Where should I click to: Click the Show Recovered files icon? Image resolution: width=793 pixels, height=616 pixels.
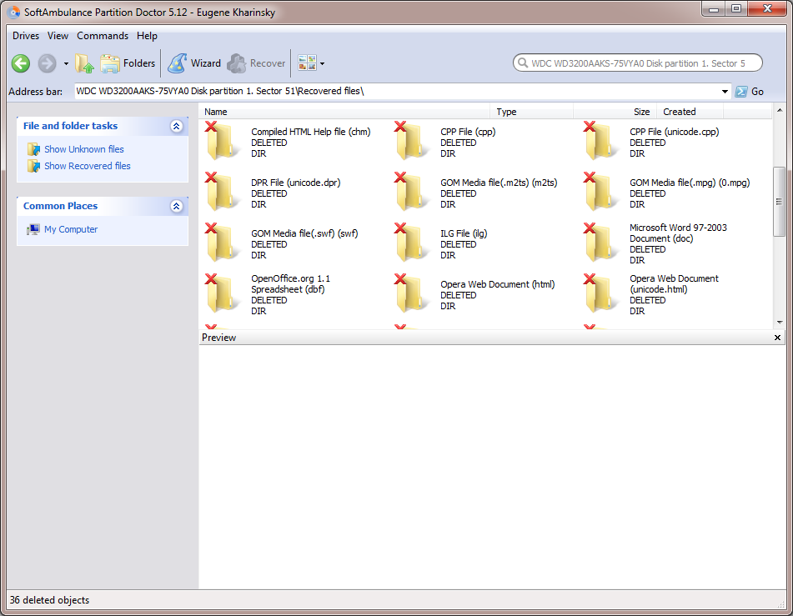pyautogui.click(x=33, y=166)
